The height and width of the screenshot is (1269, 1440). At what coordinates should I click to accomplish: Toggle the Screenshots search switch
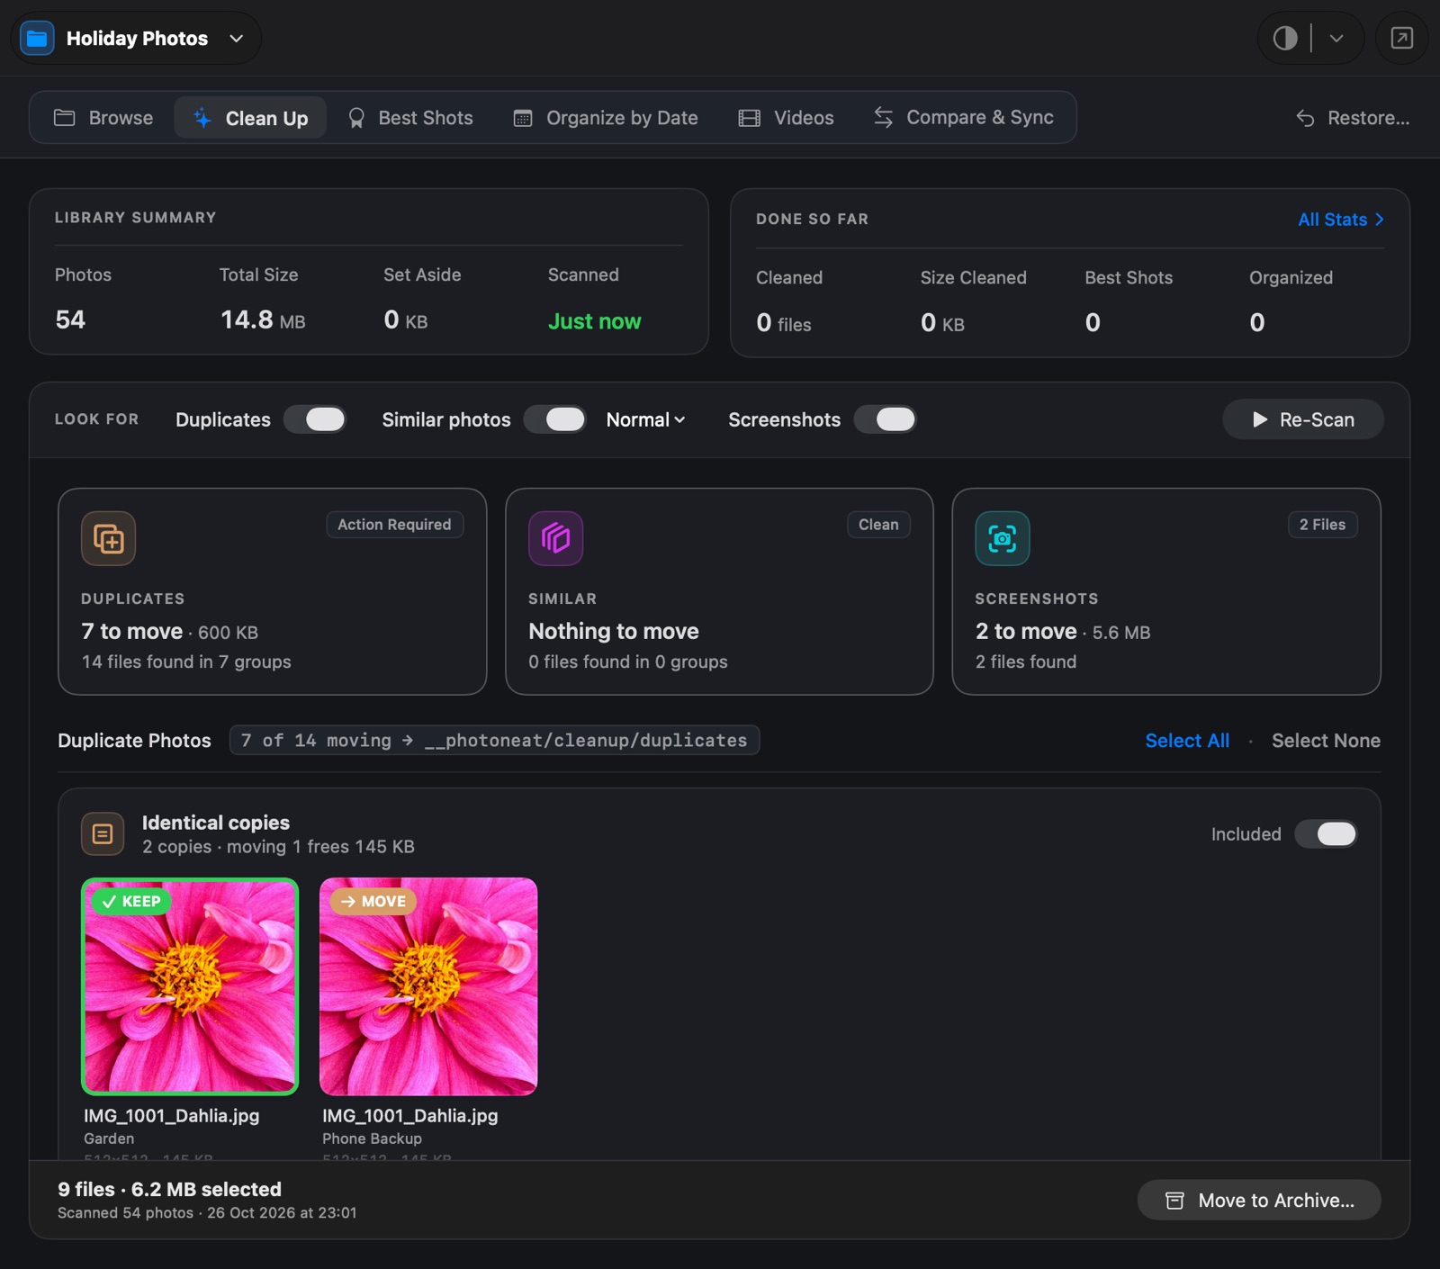click(886, 419)
